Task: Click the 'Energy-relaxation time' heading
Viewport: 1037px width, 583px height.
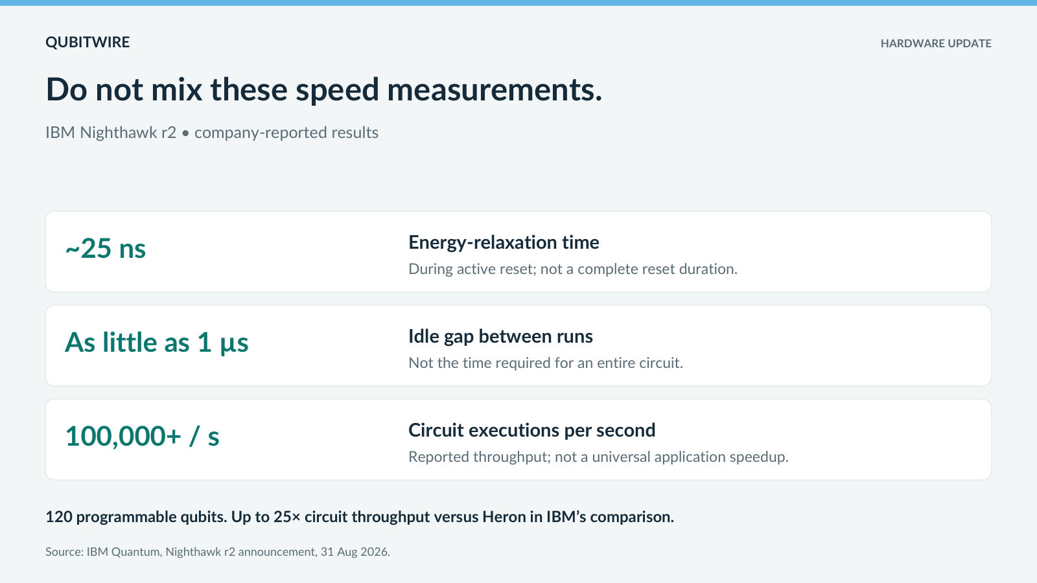Action: (x=504, y=242)
